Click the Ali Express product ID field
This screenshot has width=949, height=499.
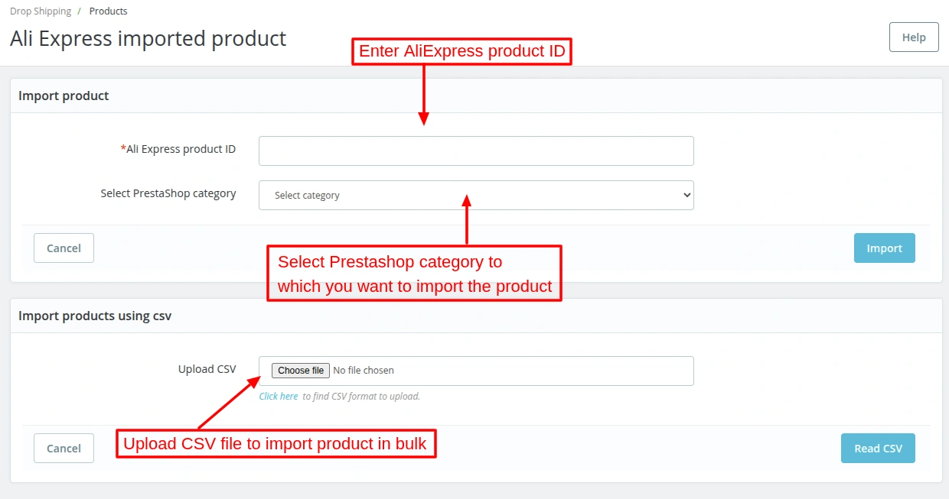coord(475,151)
